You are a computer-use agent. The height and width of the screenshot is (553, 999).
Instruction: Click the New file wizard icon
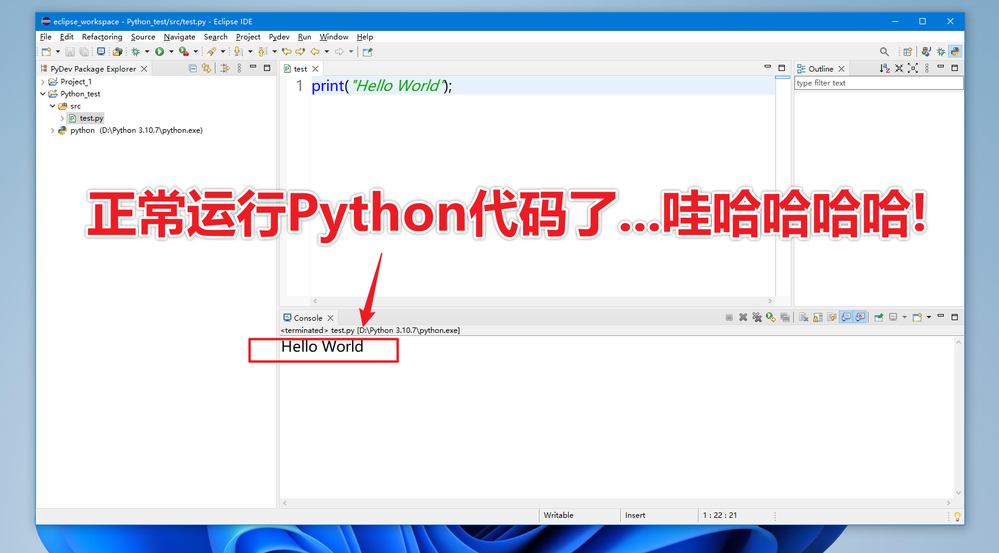coord(46,52)
